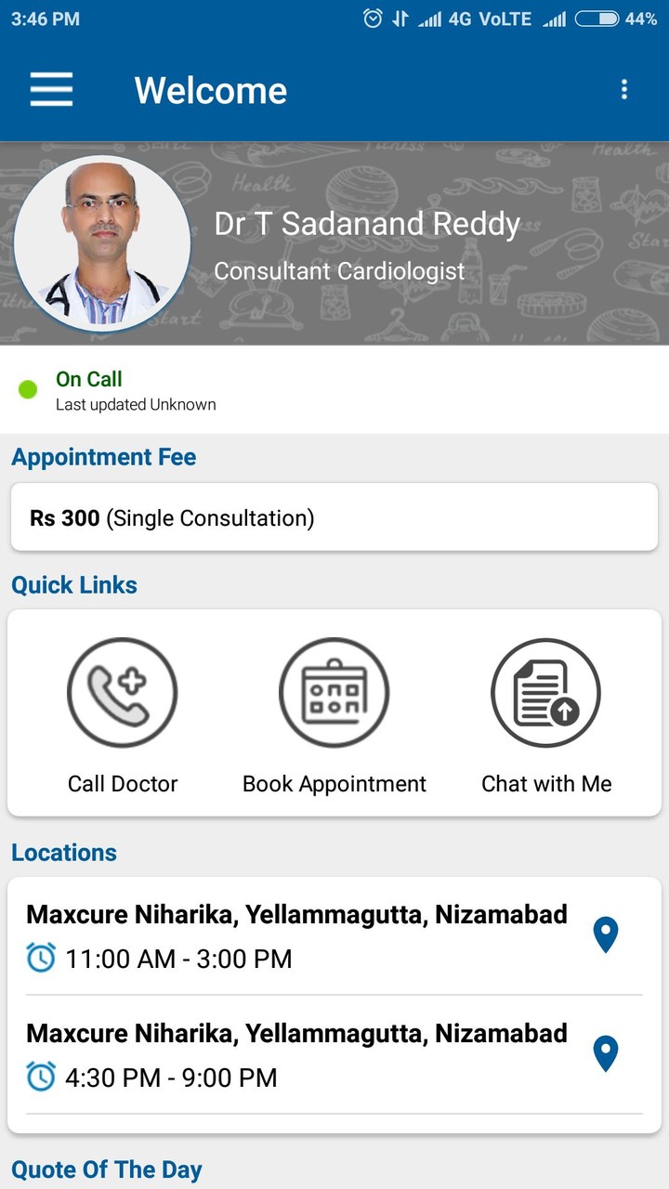The image size is (669, 1189).
Task: Open the three-dot overflow menu
Action: 624,89
